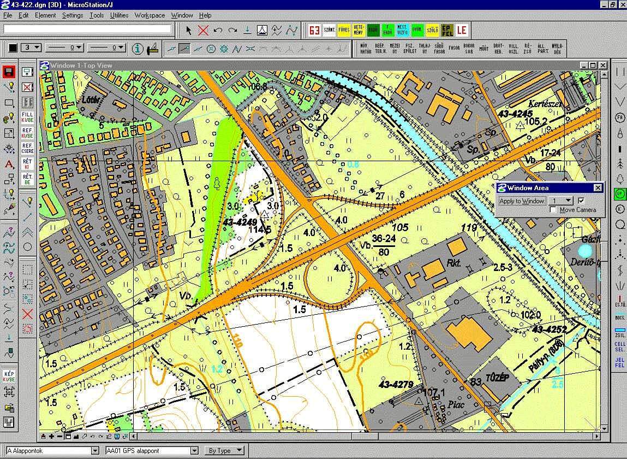627x459 pixels.
Task: Open the Utilities menu
Action: tap(119, 15)
